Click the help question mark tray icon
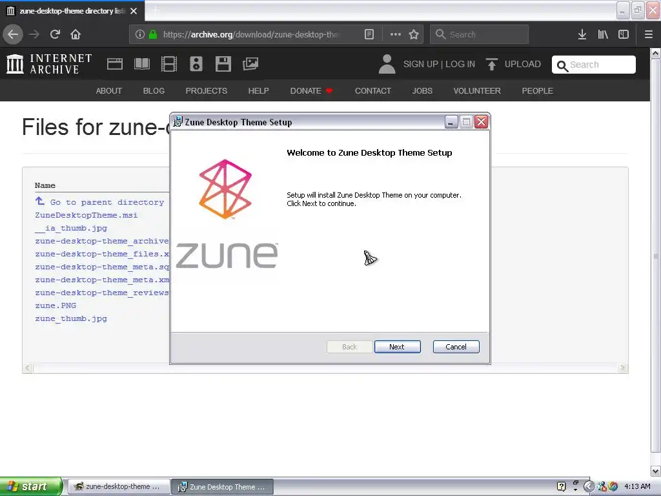This screenshot has width=661, height=496. point(561,486)
